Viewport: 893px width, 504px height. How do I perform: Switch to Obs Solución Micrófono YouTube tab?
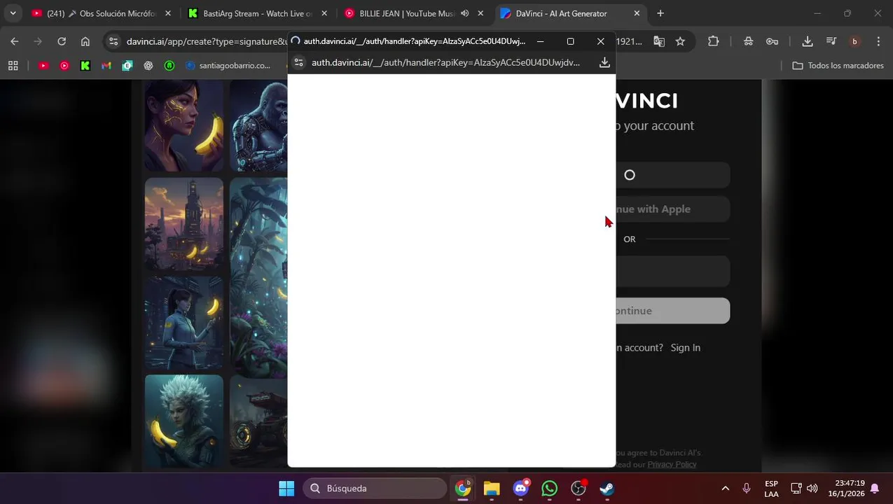[x=102, y=13]
